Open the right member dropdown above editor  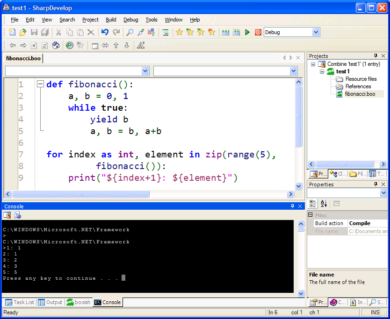pyautogui.click(x=294, y=71)
